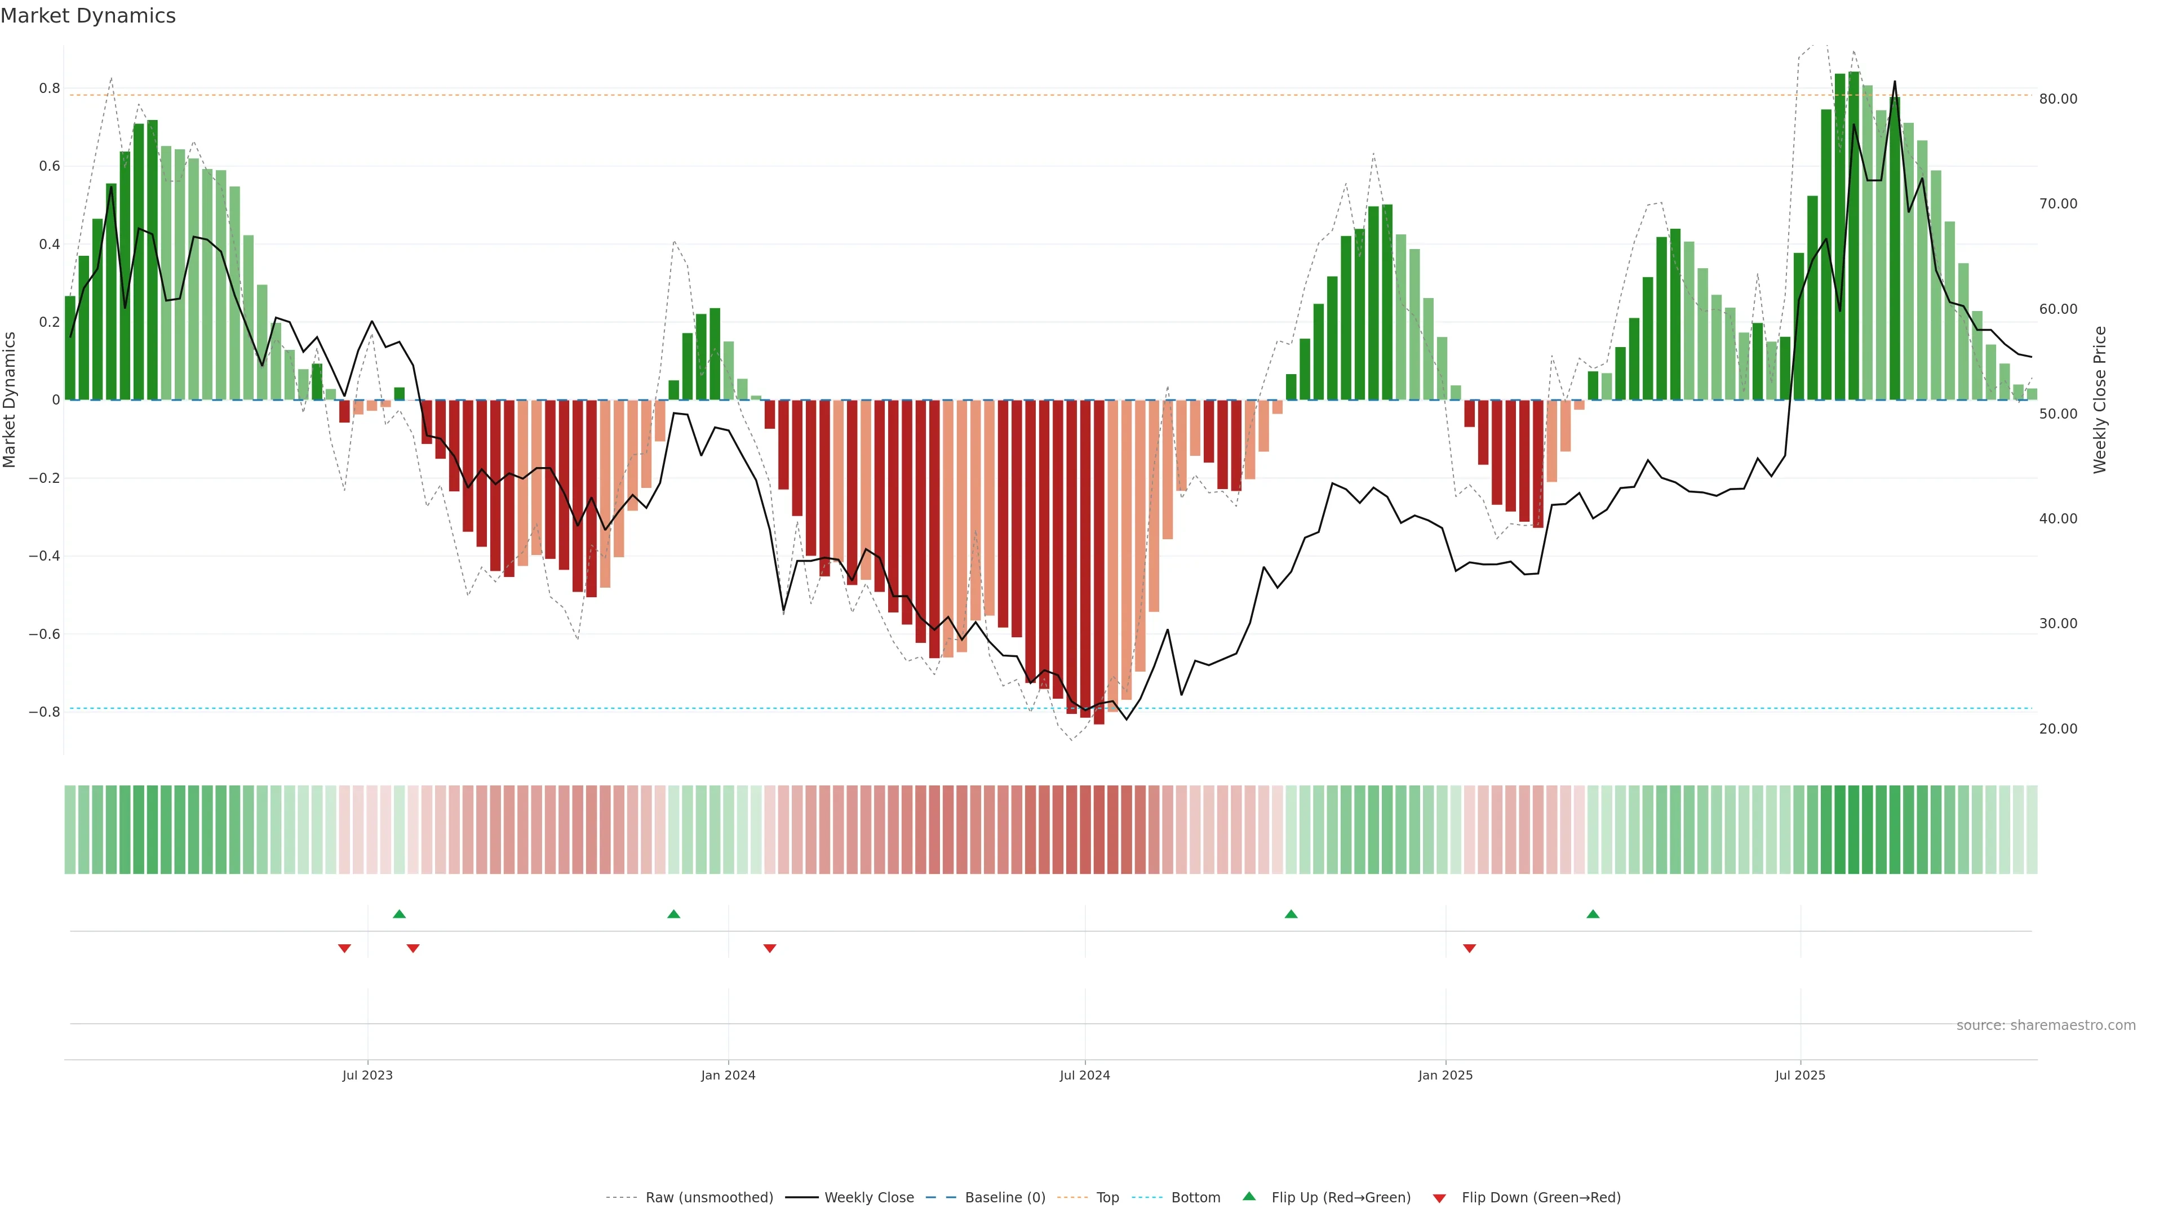This screenshot has height=1217, width=2164.
Task: Click the red triangle icon in the legend
Action: coord(1439,1198)
